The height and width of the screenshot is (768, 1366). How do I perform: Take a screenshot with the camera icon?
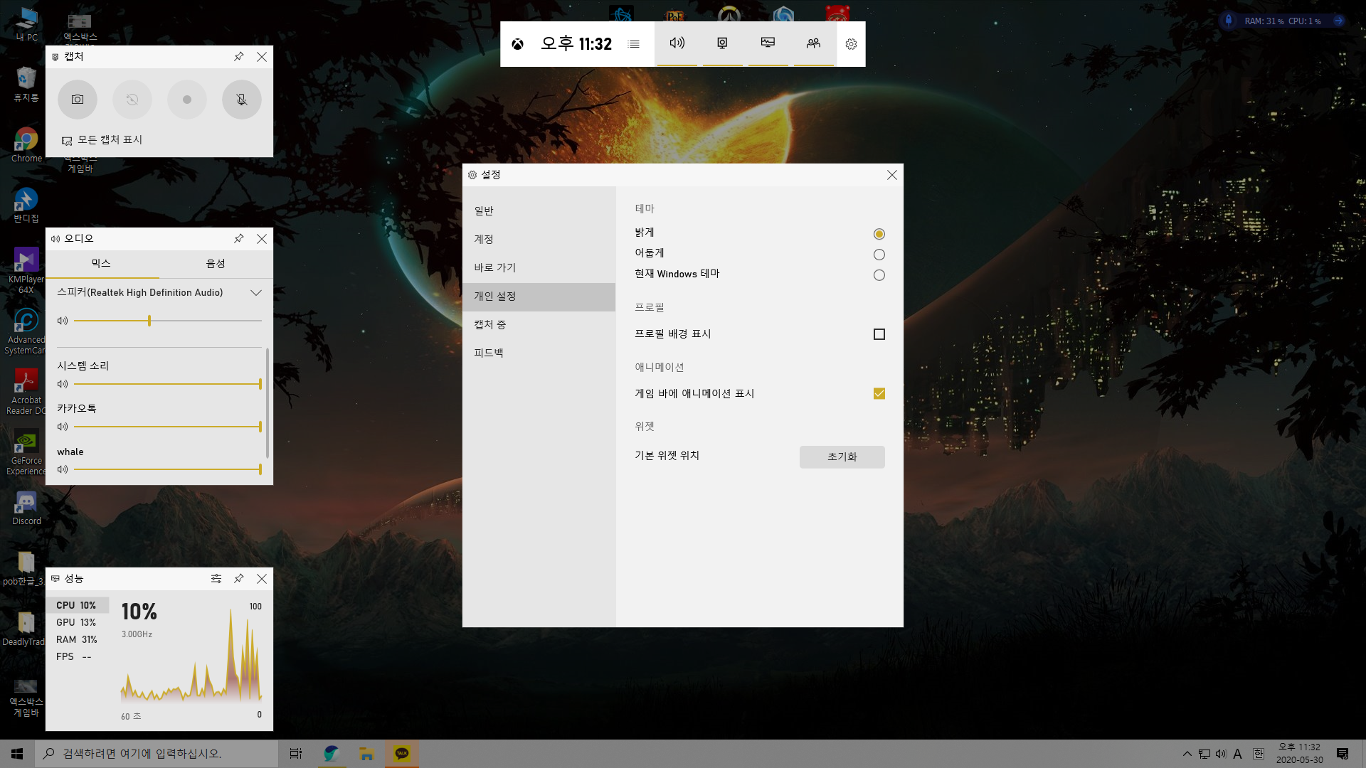(78, 100)
